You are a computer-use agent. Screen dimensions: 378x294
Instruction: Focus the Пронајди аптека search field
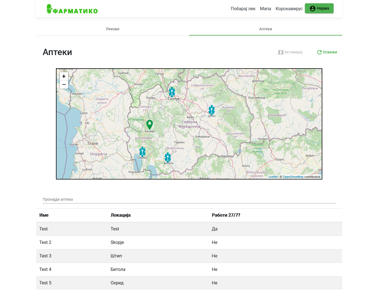[189, 199]
